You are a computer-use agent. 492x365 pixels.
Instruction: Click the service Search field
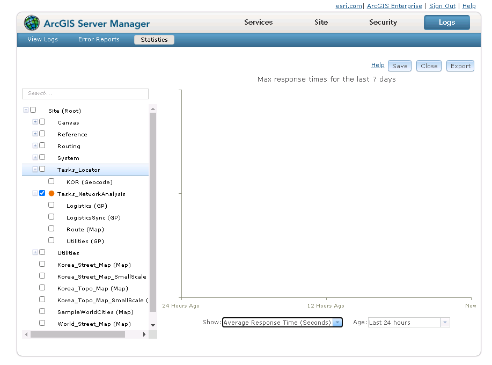point(85,93)
